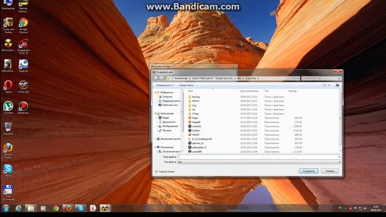
Task: Select patcher_cf file in list
Action: [198, 143]
